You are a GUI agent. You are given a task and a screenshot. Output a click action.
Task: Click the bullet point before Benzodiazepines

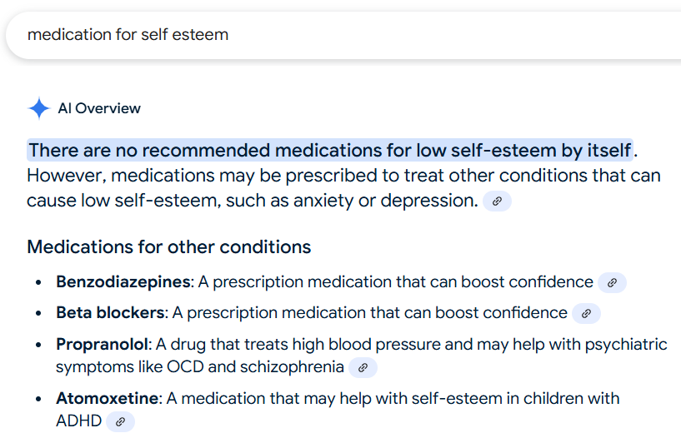(38, 283)
